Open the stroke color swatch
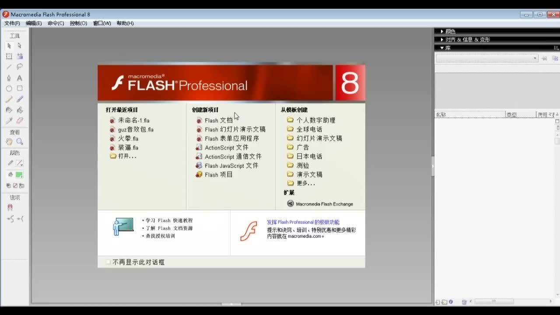This screenshot has width=560, height=315. tap(19, 163)
